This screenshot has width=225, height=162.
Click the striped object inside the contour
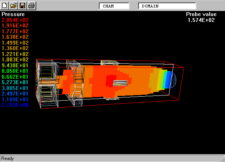pos(120,83)
